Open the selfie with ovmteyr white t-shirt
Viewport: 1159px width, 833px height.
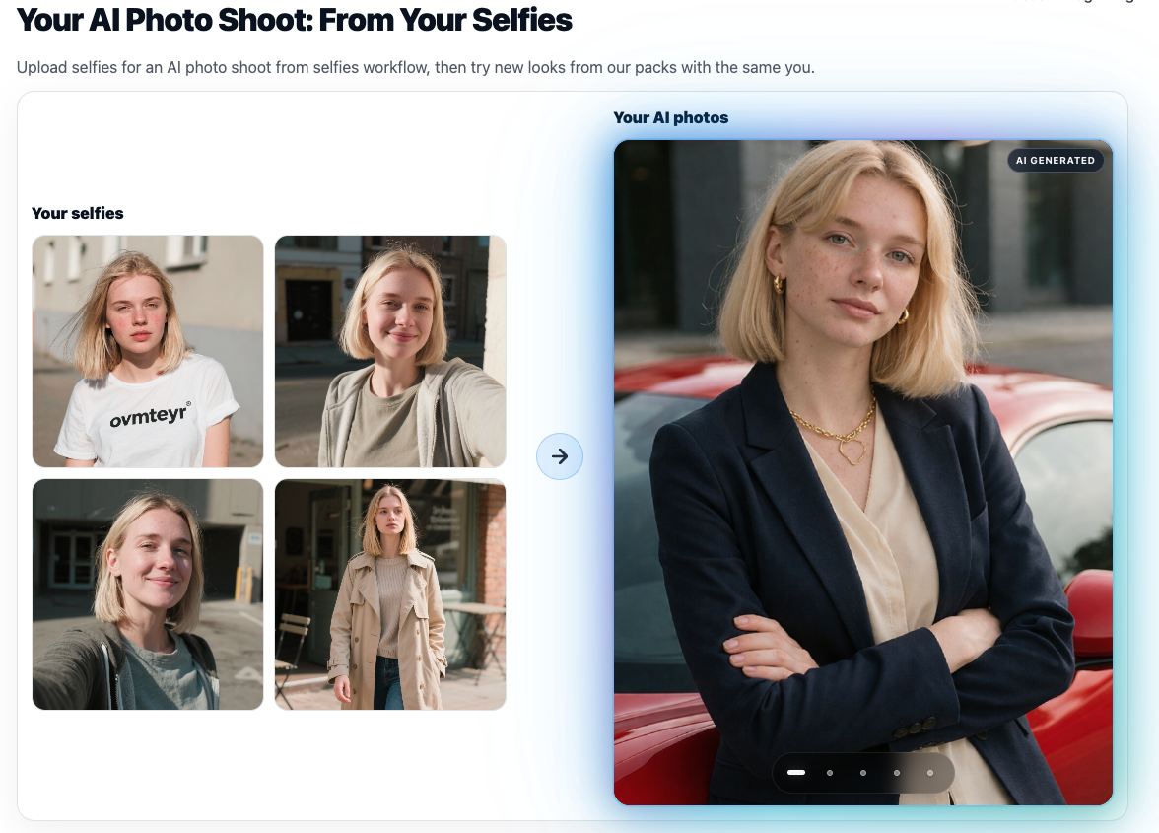pos(148,351)
